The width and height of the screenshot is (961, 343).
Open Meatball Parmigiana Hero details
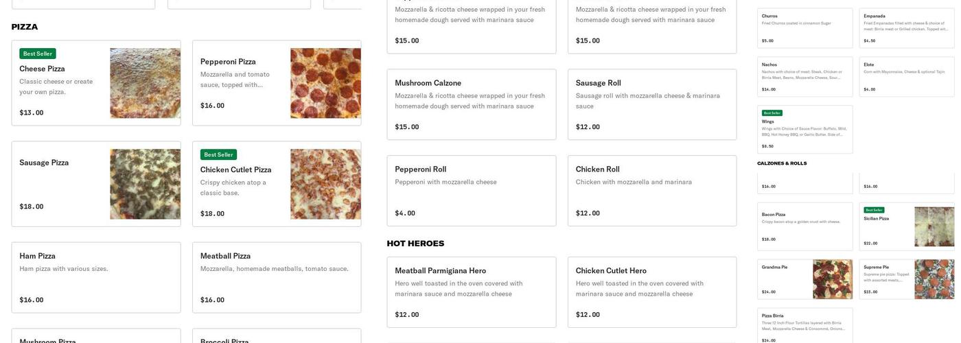point(472,292)
